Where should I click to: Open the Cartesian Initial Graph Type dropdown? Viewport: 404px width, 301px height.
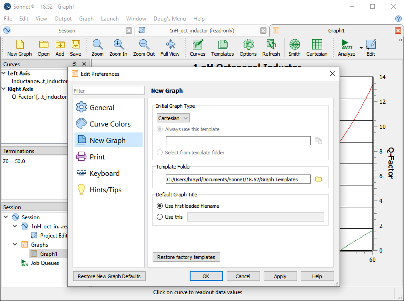(x=173, y=118)
